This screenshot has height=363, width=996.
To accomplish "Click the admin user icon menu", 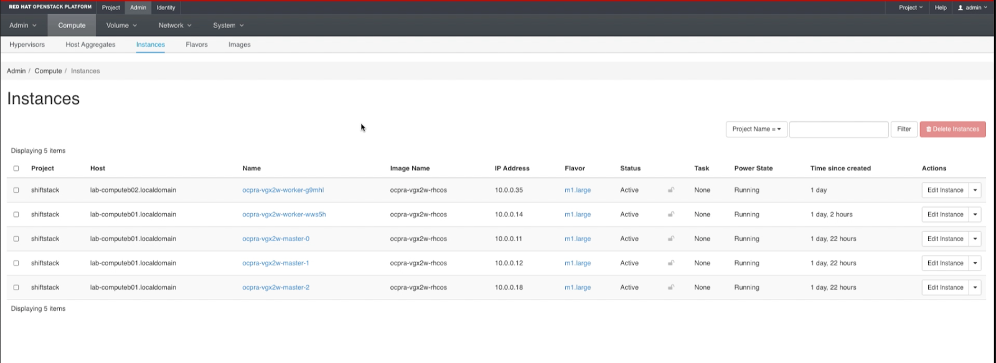I will click(972, 7).
